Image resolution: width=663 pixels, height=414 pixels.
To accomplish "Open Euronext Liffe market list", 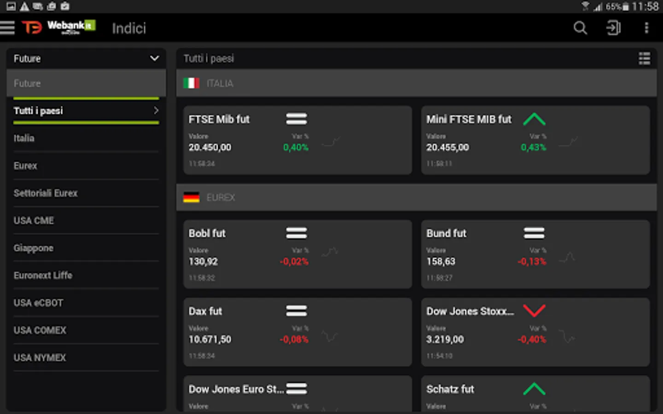I will pos(86,275).
